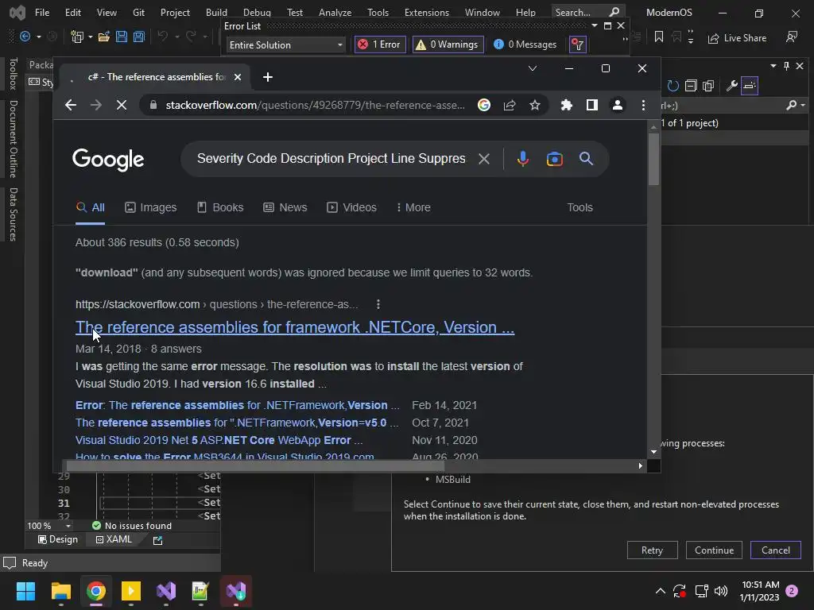Open the Visual Studio feedback icon
Viewport: 814px width, 610px height.
pos(792,37)
